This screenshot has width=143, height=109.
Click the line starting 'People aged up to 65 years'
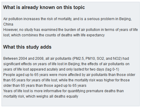(x=69, y=75)
